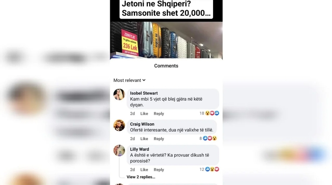The height and width of the screenshot is (185, 332).
Task: Open the Isobel Stewart name link
Action: click(144, 93)
